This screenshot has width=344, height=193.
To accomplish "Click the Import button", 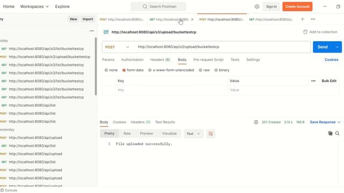I will pyautogui.click(x=88, y=19).
